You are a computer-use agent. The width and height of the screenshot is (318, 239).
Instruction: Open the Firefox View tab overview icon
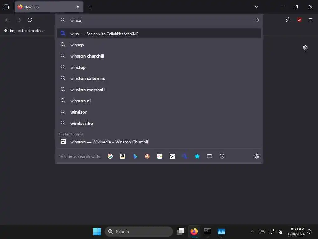tap(6, 7)
